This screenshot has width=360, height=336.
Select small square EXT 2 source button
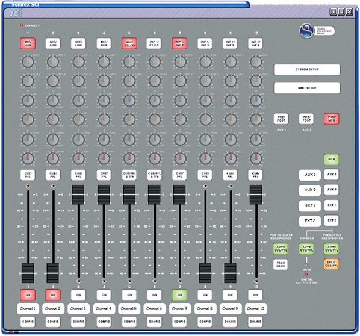click(x=332, y=220)
